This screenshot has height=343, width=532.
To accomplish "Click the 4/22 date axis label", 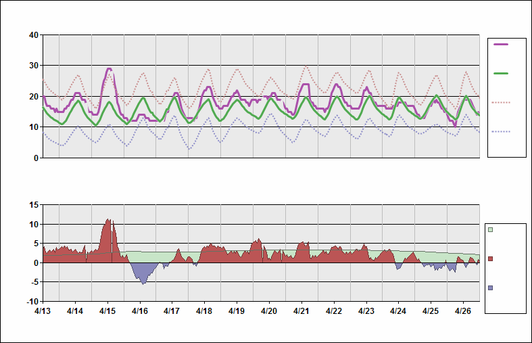I will (334, 311).
